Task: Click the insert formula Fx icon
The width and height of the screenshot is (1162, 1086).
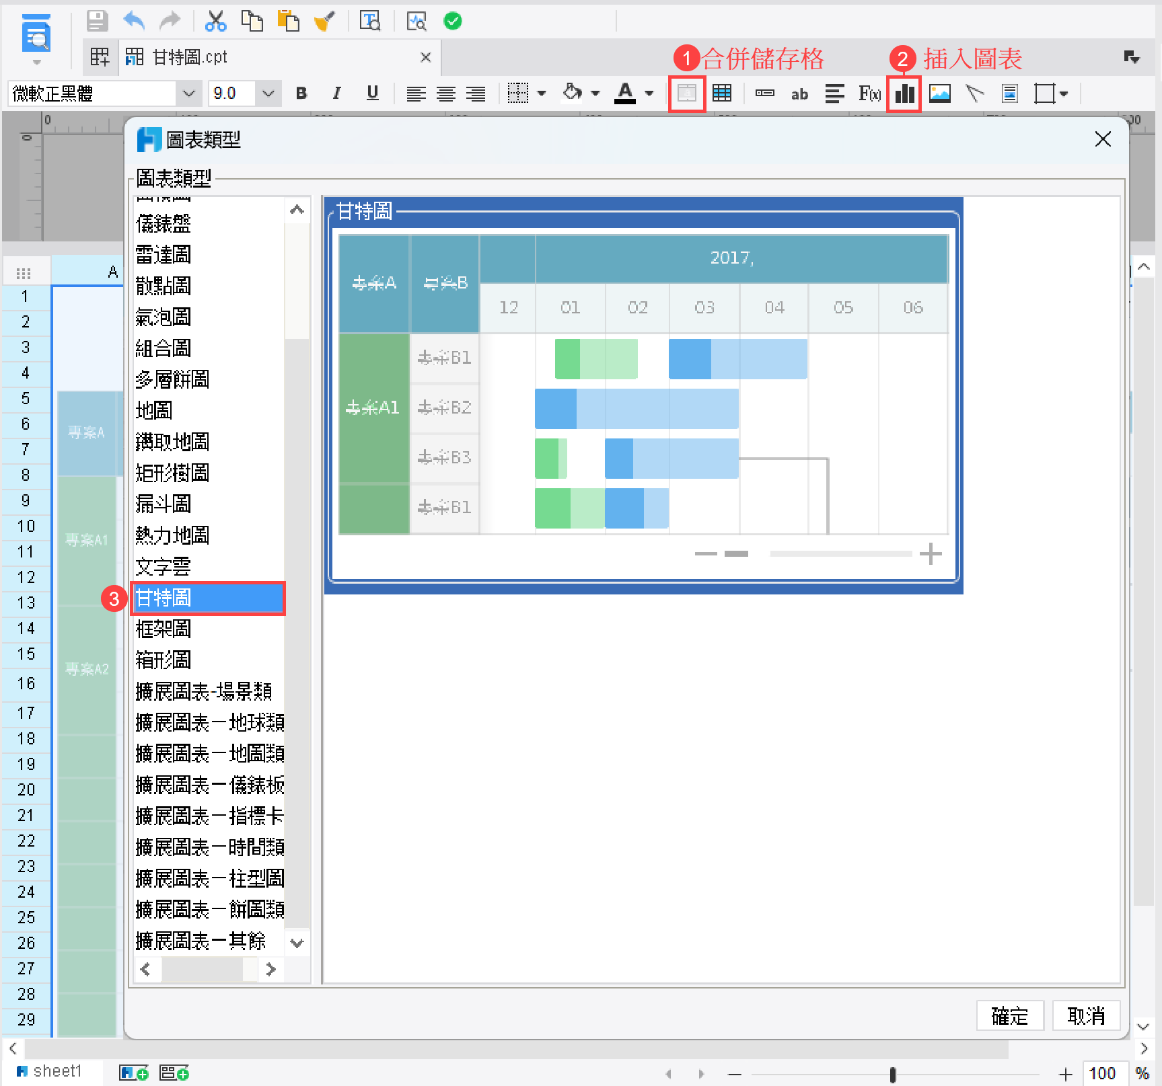Action: coord(869,93)
